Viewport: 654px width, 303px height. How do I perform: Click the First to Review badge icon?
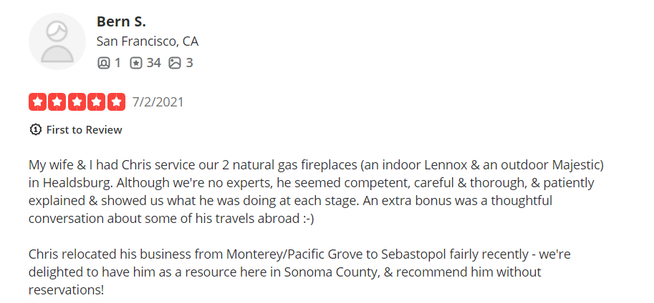35,129
